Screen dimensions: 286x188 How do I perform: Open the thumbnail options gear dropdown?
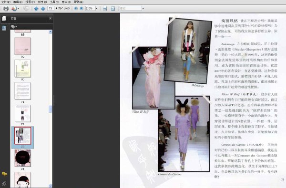point(14,27)
